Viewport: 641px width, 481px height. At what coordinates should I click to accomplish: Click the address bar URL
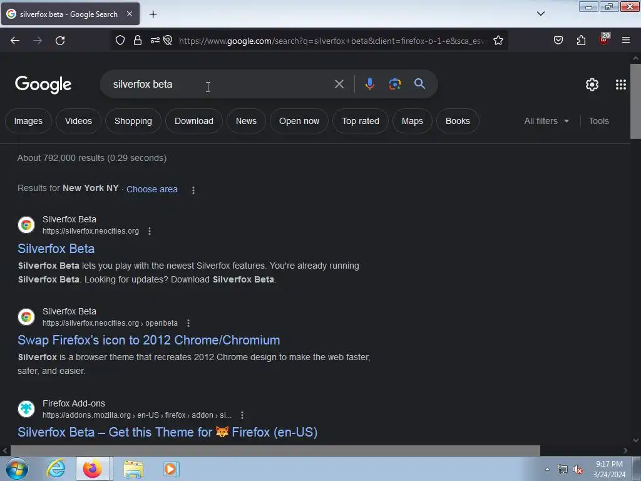tap(333, 41)
